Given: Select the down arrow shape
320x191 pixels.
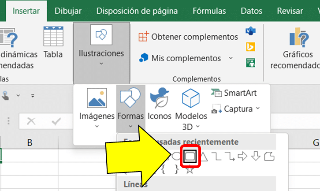Looking at the screenshot, I should click(256, 156).
